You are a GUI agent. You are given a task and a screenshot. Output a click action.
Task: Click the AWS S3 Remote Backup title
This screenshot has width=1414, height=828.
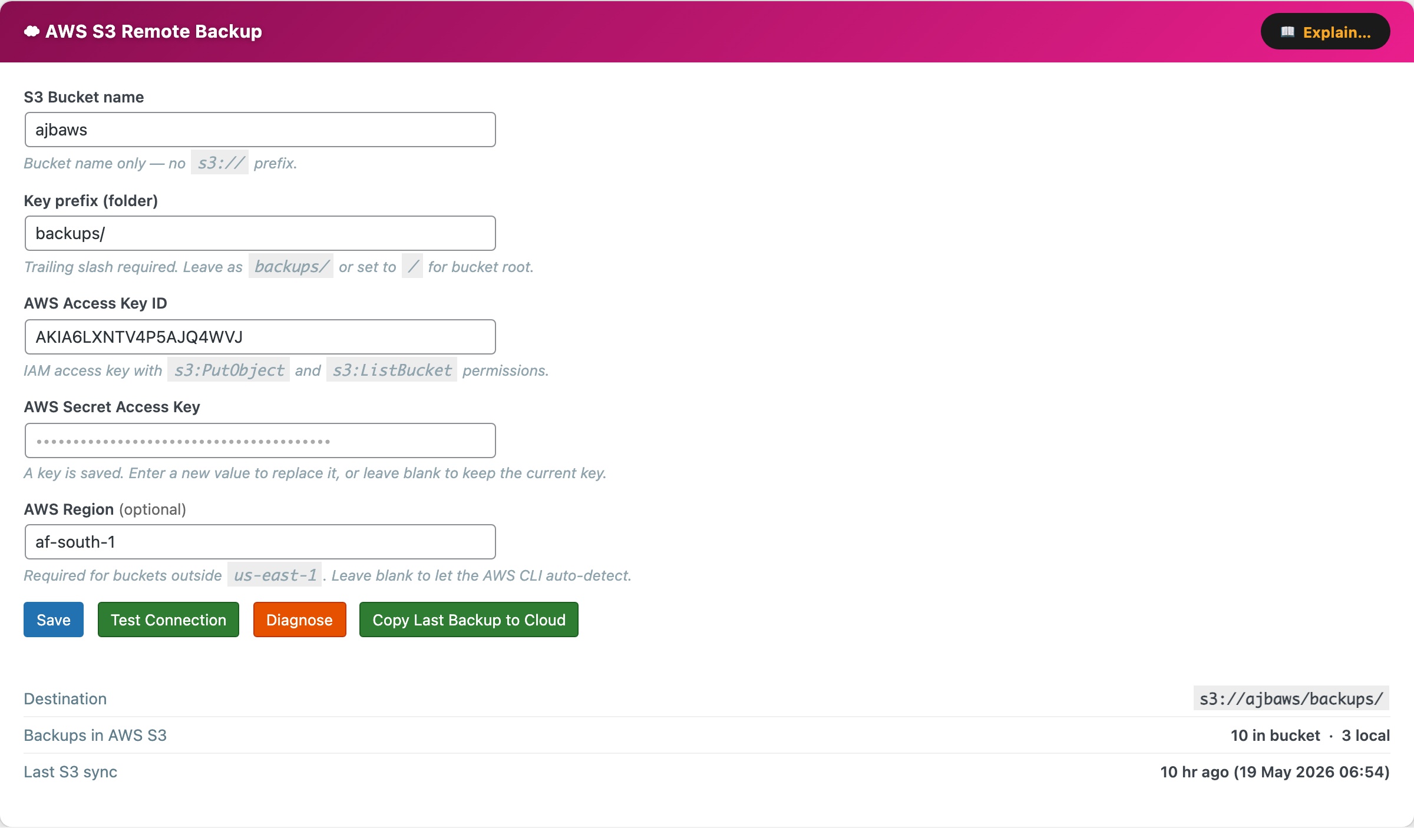click(x=154, y=31)
